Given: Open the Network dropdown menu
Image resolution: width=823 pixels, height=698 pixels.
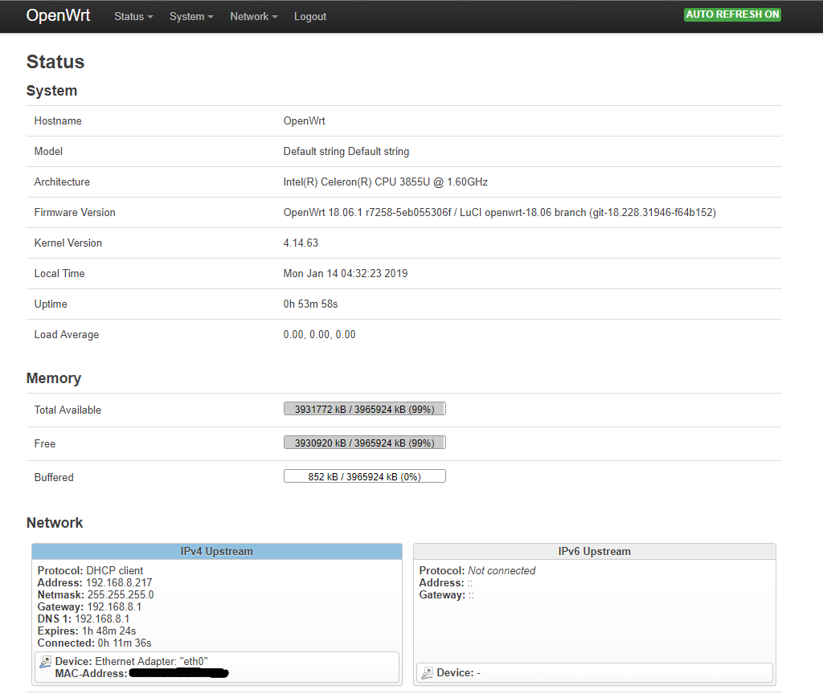Looking at the screenshot, I should click(x=253, y=16).
